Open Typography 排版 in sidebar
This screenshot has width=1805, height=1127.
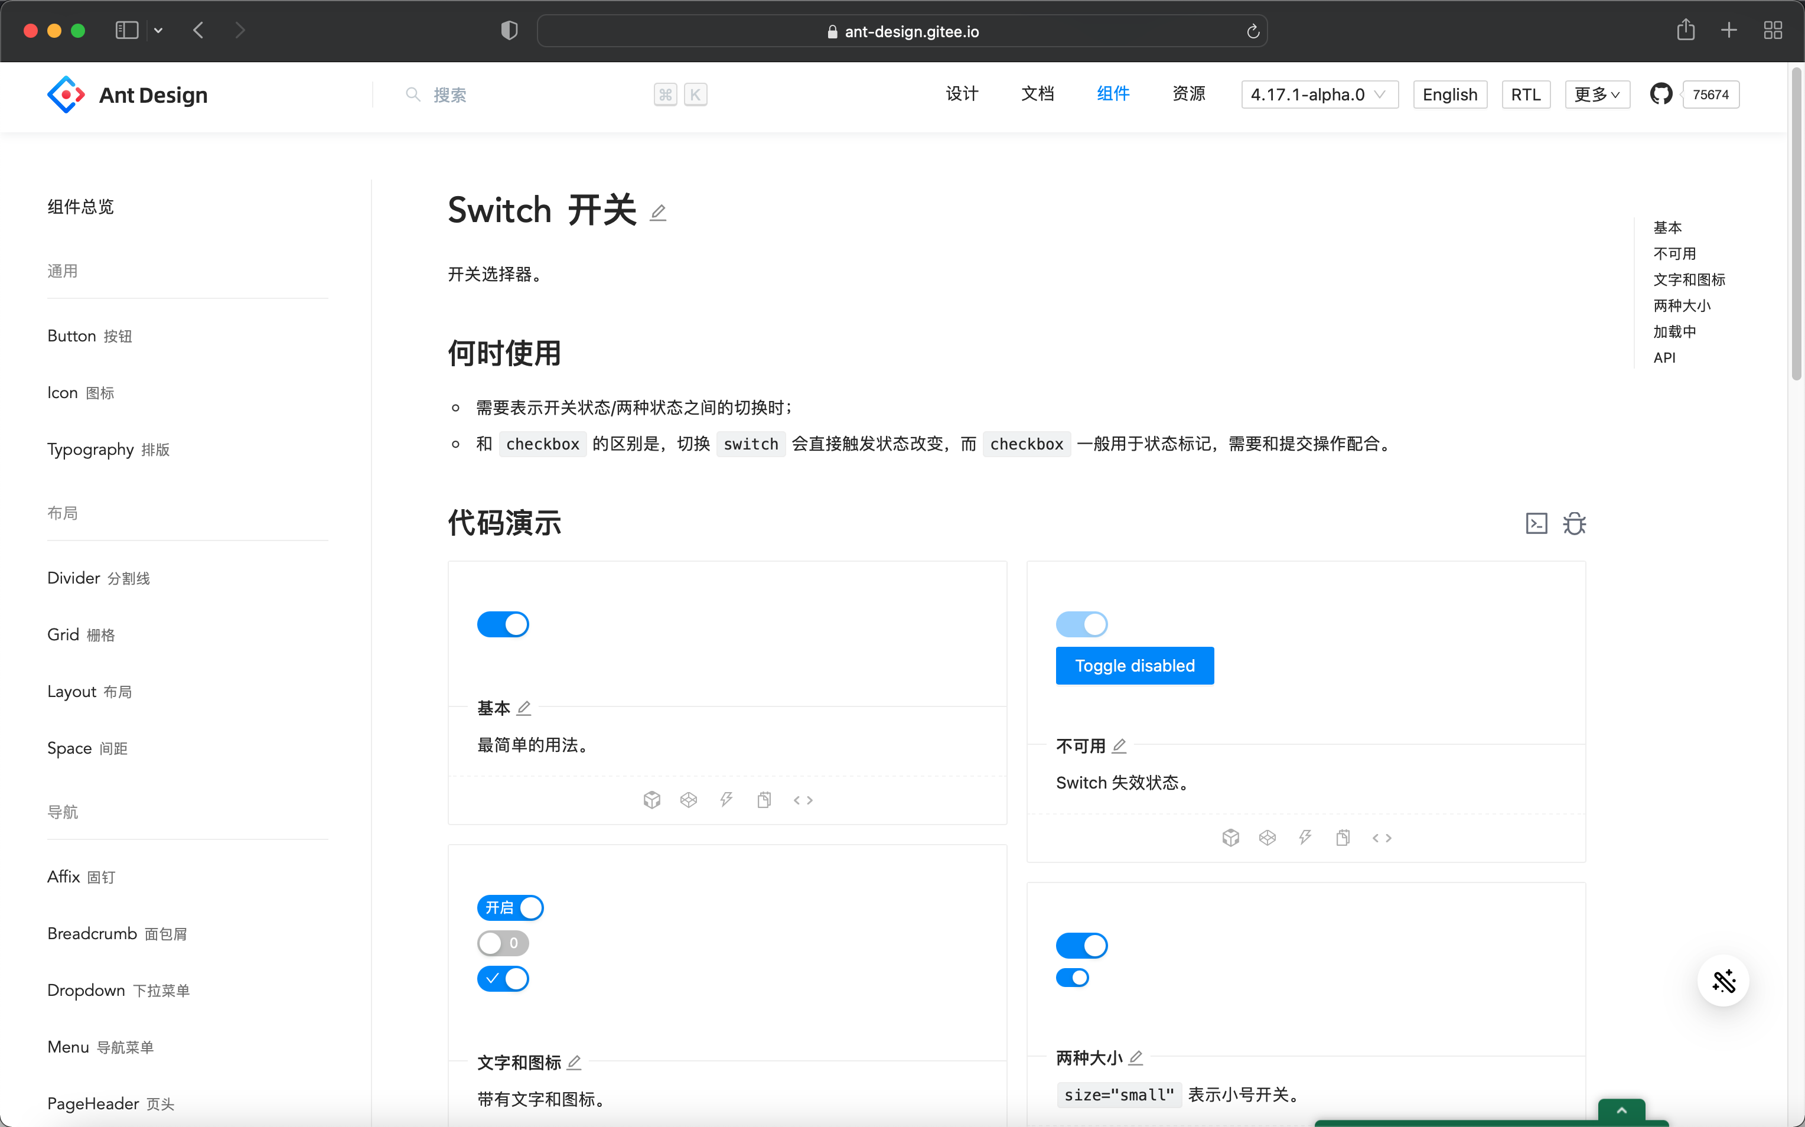click(109, 450)
